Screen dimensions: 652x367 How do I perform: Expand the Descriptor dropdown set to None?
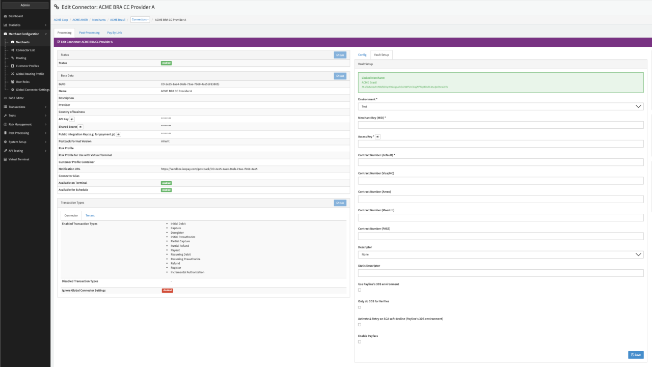coord(501,255)
